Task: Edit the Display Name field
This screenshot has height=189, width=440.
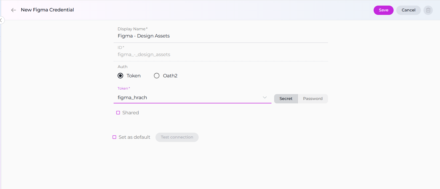Action: 220,36
